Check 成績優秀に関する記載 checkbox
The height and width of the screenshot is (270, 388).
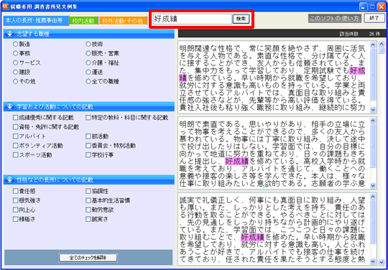click(16, 118)
